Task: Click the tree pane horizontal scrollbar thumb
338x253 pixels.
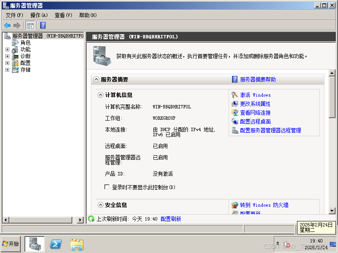Action: coord(41,220)
